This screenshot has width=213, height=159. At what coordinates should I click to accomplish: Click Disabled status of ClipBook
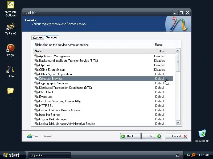pyautogui.click(x=159, y=65)
